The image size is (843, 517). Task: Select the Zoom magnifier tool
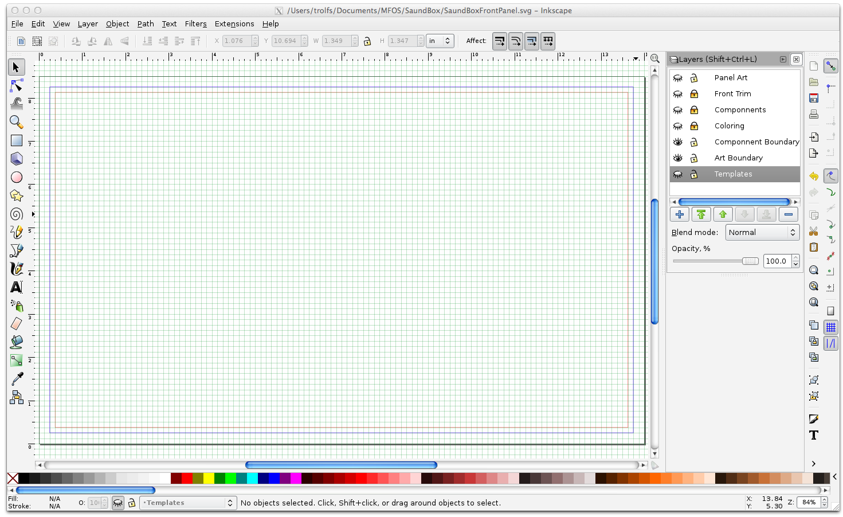click(x=17, y=122)
